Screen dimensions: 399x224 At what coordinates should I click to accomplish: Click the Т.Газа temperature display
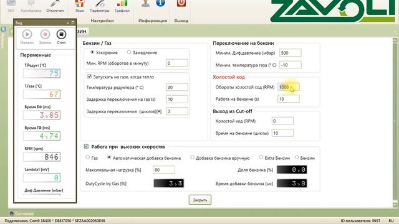pos(42,94)
